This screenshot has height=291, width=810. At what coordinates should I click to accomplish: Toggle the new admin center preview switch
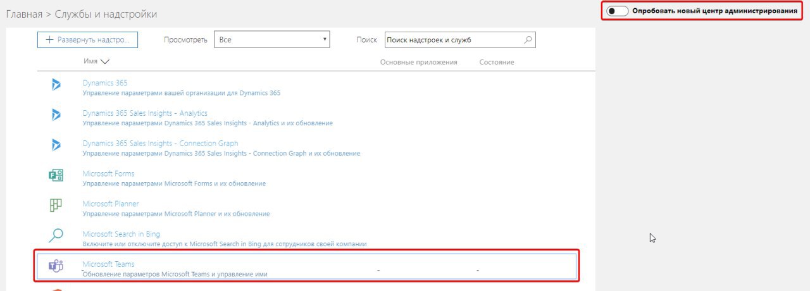[617, 11]
